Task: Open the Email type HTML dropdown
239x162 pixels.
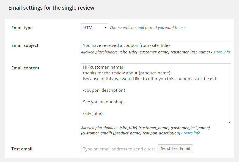Action: (95, 28)
